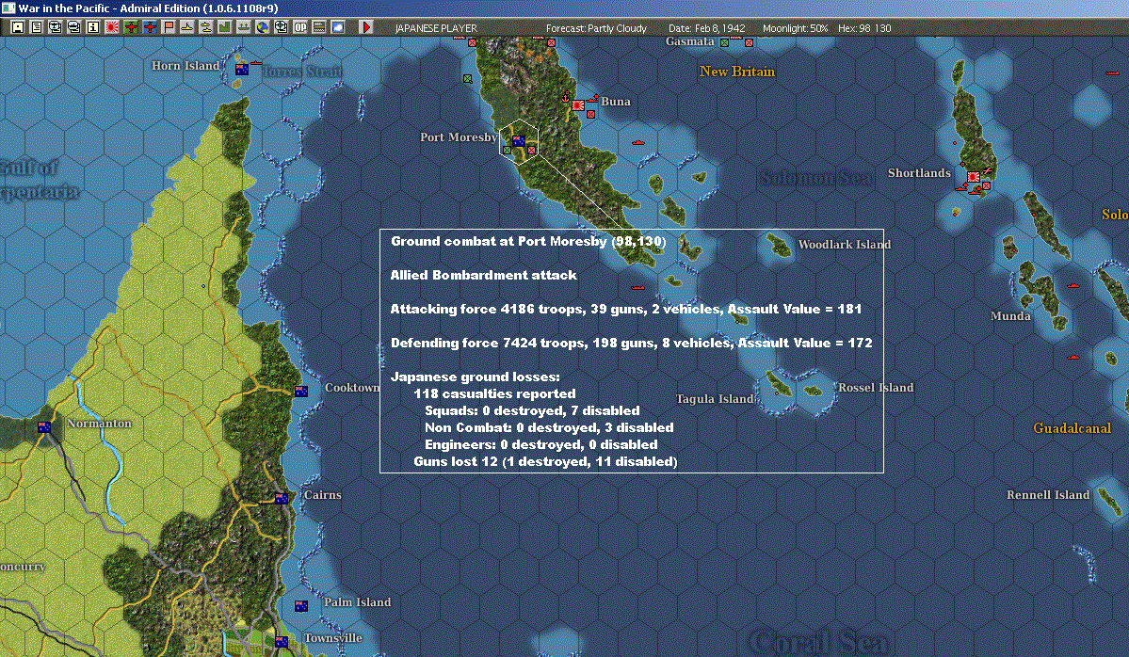The image size is (1129, 657).
Task: Click the save game disk icon
Action: click(18, 27)
